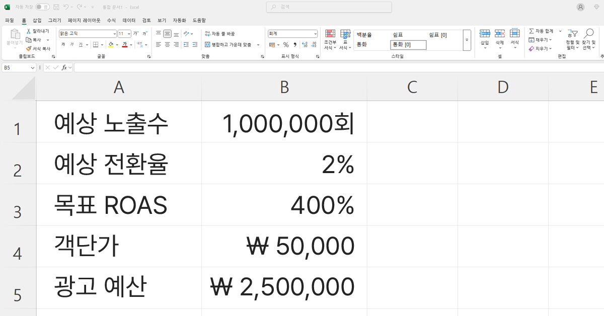This screenshot has width=604, height=316.
Task: Toggle underline formatting (underlined 가)
Action: 81,45
